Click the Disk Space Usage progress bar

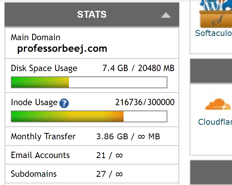[x=89, y=82]
